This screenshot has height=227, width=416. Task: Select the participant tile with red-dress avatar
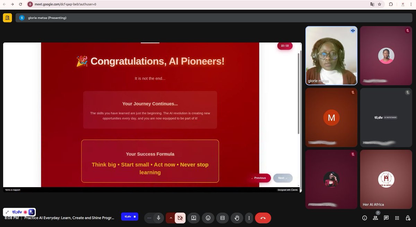[331, 179]
